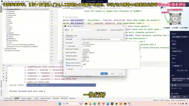Open Refactor menu
The width and height of the screenshot is (189, 106).
pos(28,1)
